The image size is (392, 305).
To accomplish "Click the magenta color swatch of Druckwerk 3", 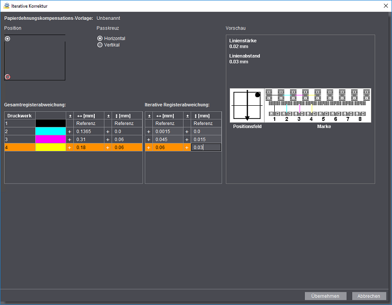I will tap(50, 139).
